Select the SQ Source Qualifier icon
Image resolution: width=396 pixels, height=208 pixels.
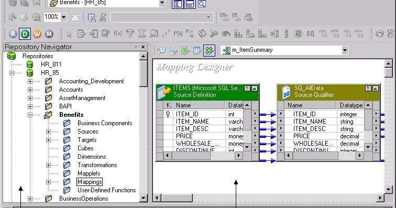coord(311,34)
